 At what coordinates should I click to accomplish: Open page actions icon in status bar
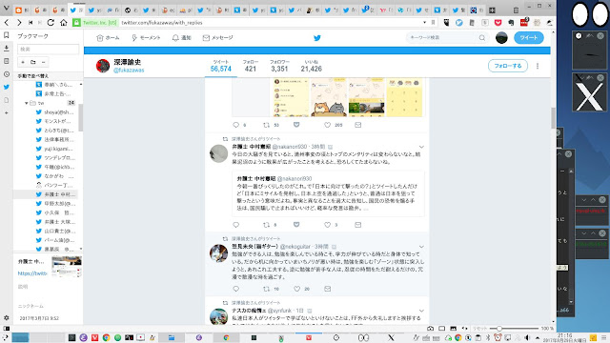click(x=464, y=329)
